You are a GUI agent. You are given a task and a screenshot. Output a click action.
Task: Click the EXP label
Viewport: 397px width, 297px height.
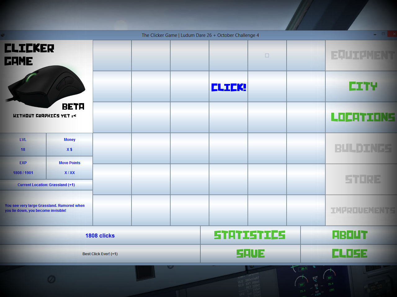(x=23, y=163)
